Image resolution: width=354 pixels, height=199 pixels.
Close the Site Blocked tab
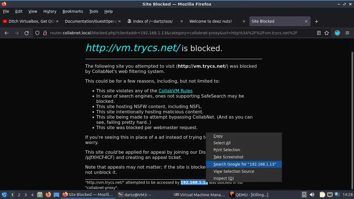[306, 21]
